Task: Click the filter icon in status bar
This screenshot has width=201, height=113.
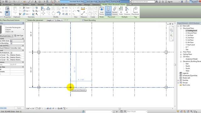Action: (195, 112)
